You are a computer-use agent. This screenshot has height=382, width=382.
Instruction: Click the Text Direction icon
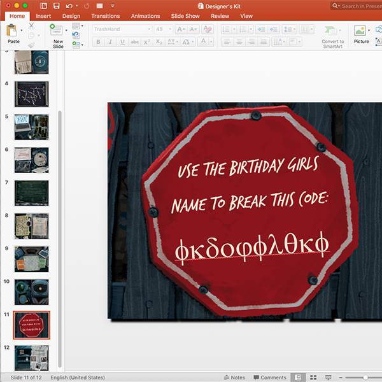[x=278, y=42]
